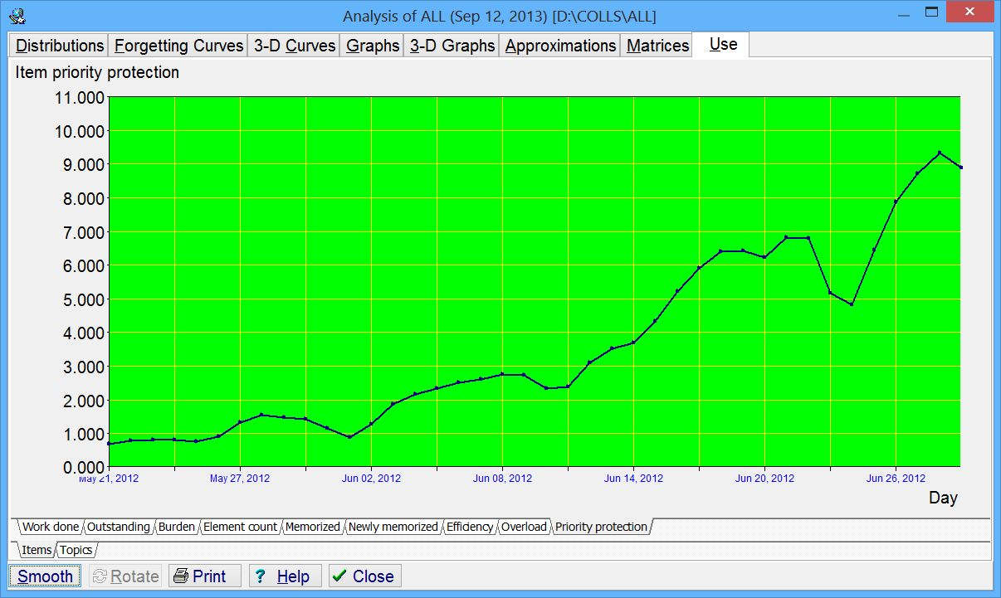Open the Forgetting Curves tab
1001x598 pixels.
[178, 46]
